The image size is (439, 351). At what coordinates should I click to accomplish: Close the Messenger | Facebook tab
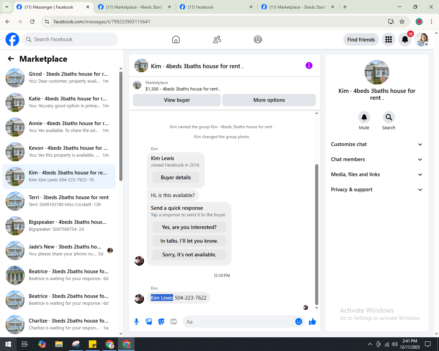[88, 7]
